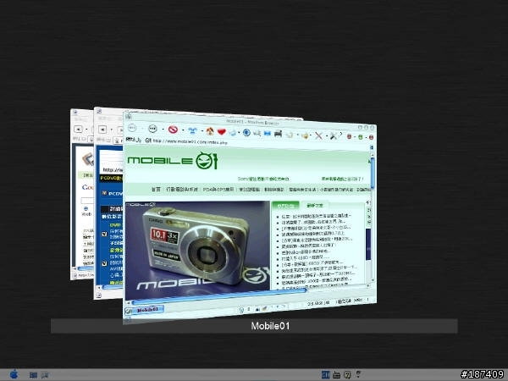Image resolution: width=508 pixels, height=381 pixels.
Task: Click the Apple logo in bottom panel
Action: 14,374
